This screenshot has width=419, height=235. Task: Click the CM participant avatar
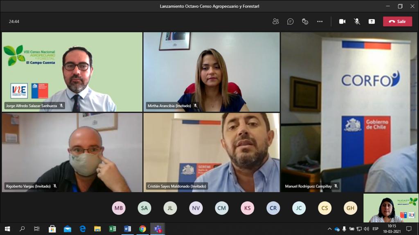point(221,208)
